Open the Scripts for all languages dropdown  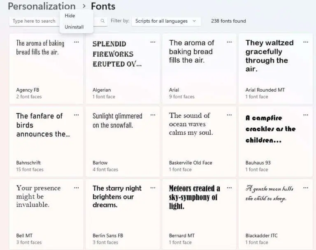pos(166,21)
